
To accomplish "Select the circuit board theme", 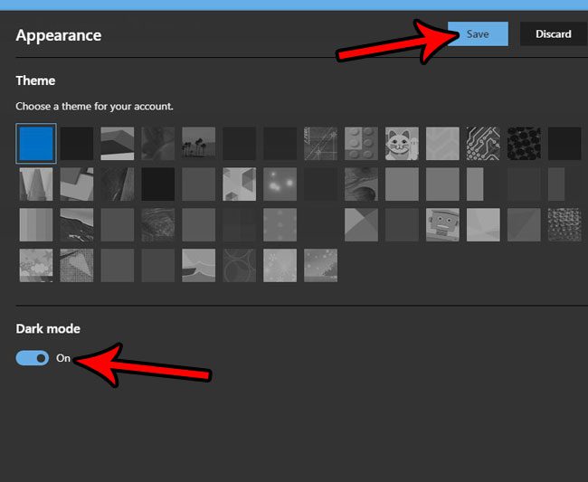I will click(483, 143).
